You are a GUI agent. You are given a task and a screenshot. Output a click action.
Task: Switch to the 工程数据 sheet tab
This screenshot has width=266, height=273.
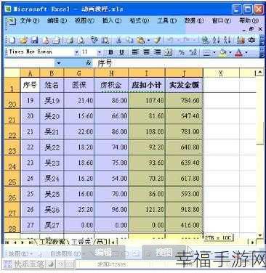pos(52,242)
